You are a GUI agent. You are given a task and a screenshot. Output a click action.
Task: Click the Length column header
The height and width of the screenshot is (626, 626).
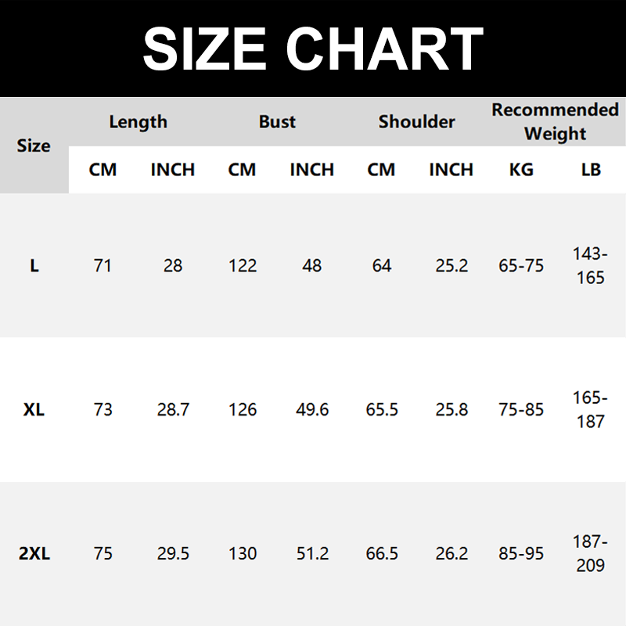pos(138,122)
